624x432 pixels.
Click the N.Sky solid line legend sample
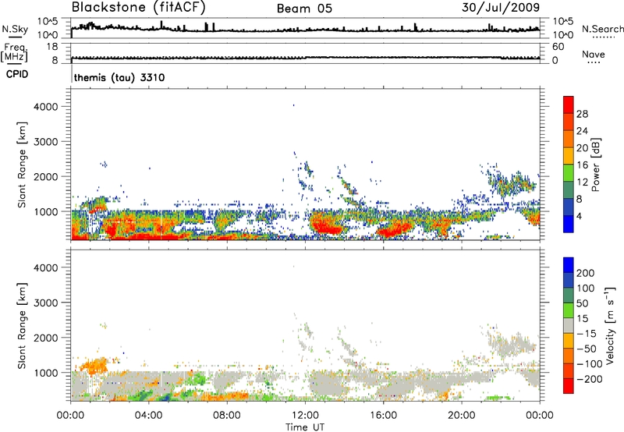point(15,37)
